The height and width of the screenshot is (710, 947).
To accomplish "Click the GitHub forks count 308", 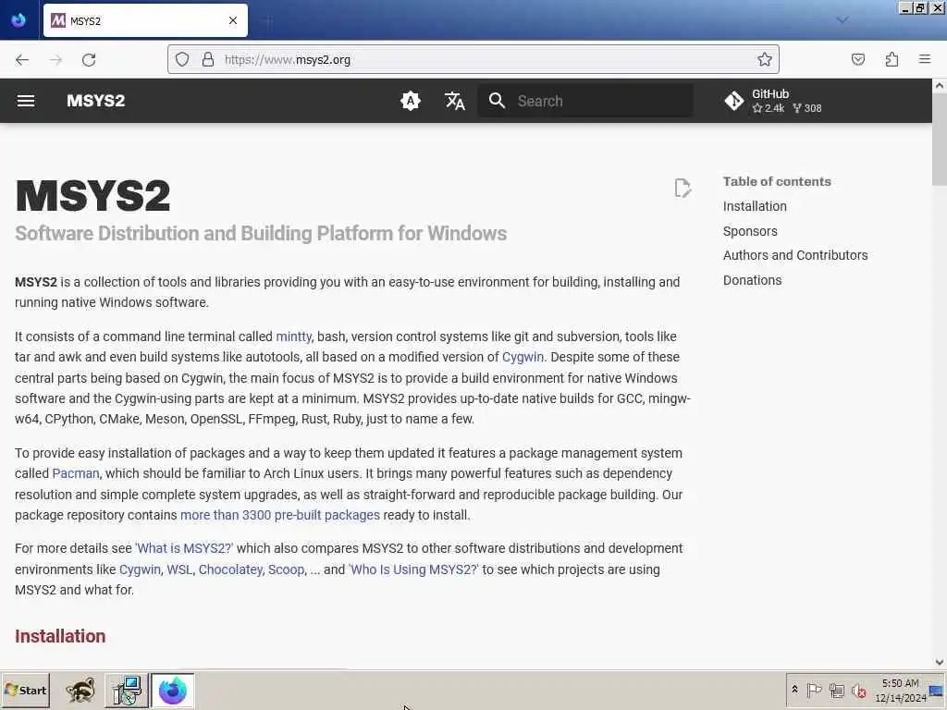I will click(807, 109).
